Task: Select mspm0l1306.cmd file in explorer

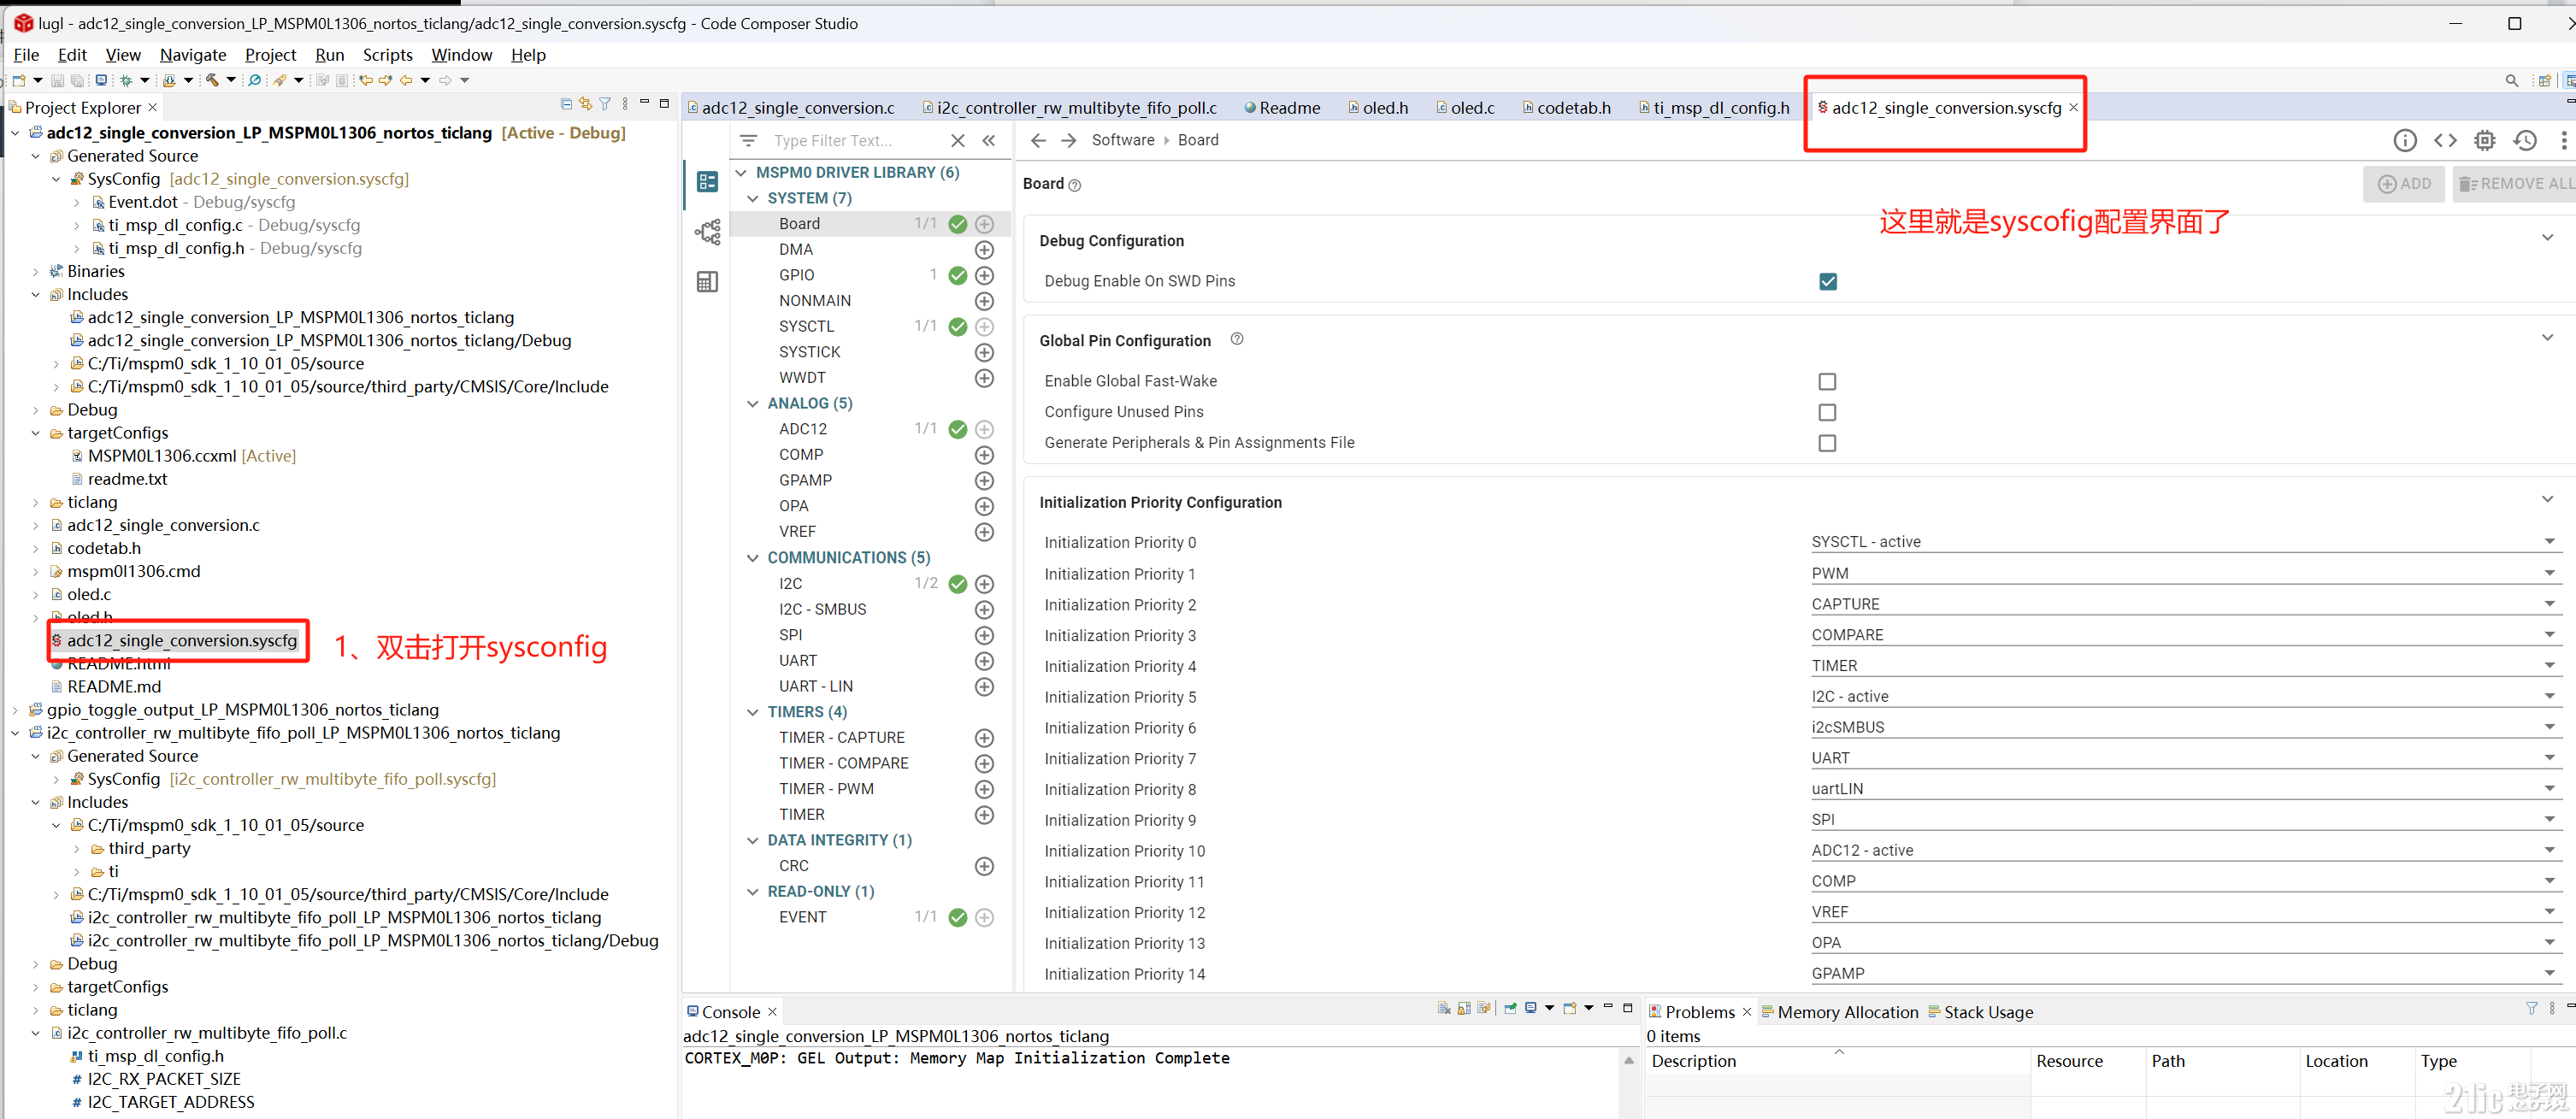Action: 134,571
